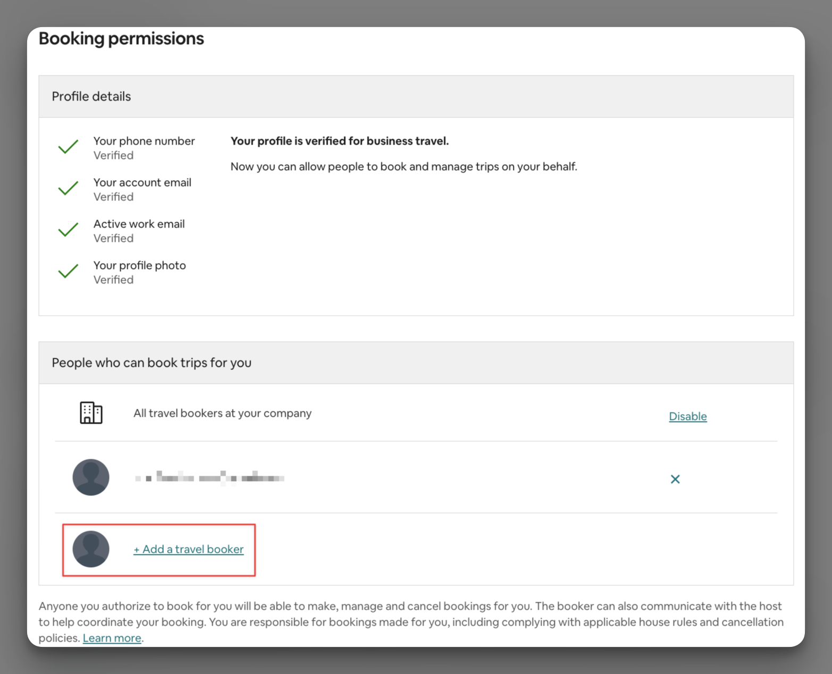Click 'All travel bookers at your company' text

[x=222, y=413]
